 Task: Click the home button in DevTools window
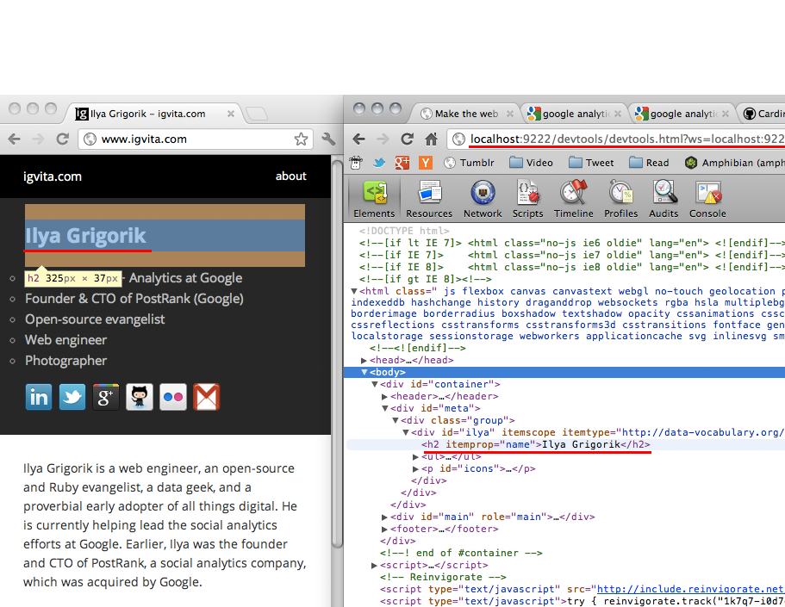click(431, 139)
